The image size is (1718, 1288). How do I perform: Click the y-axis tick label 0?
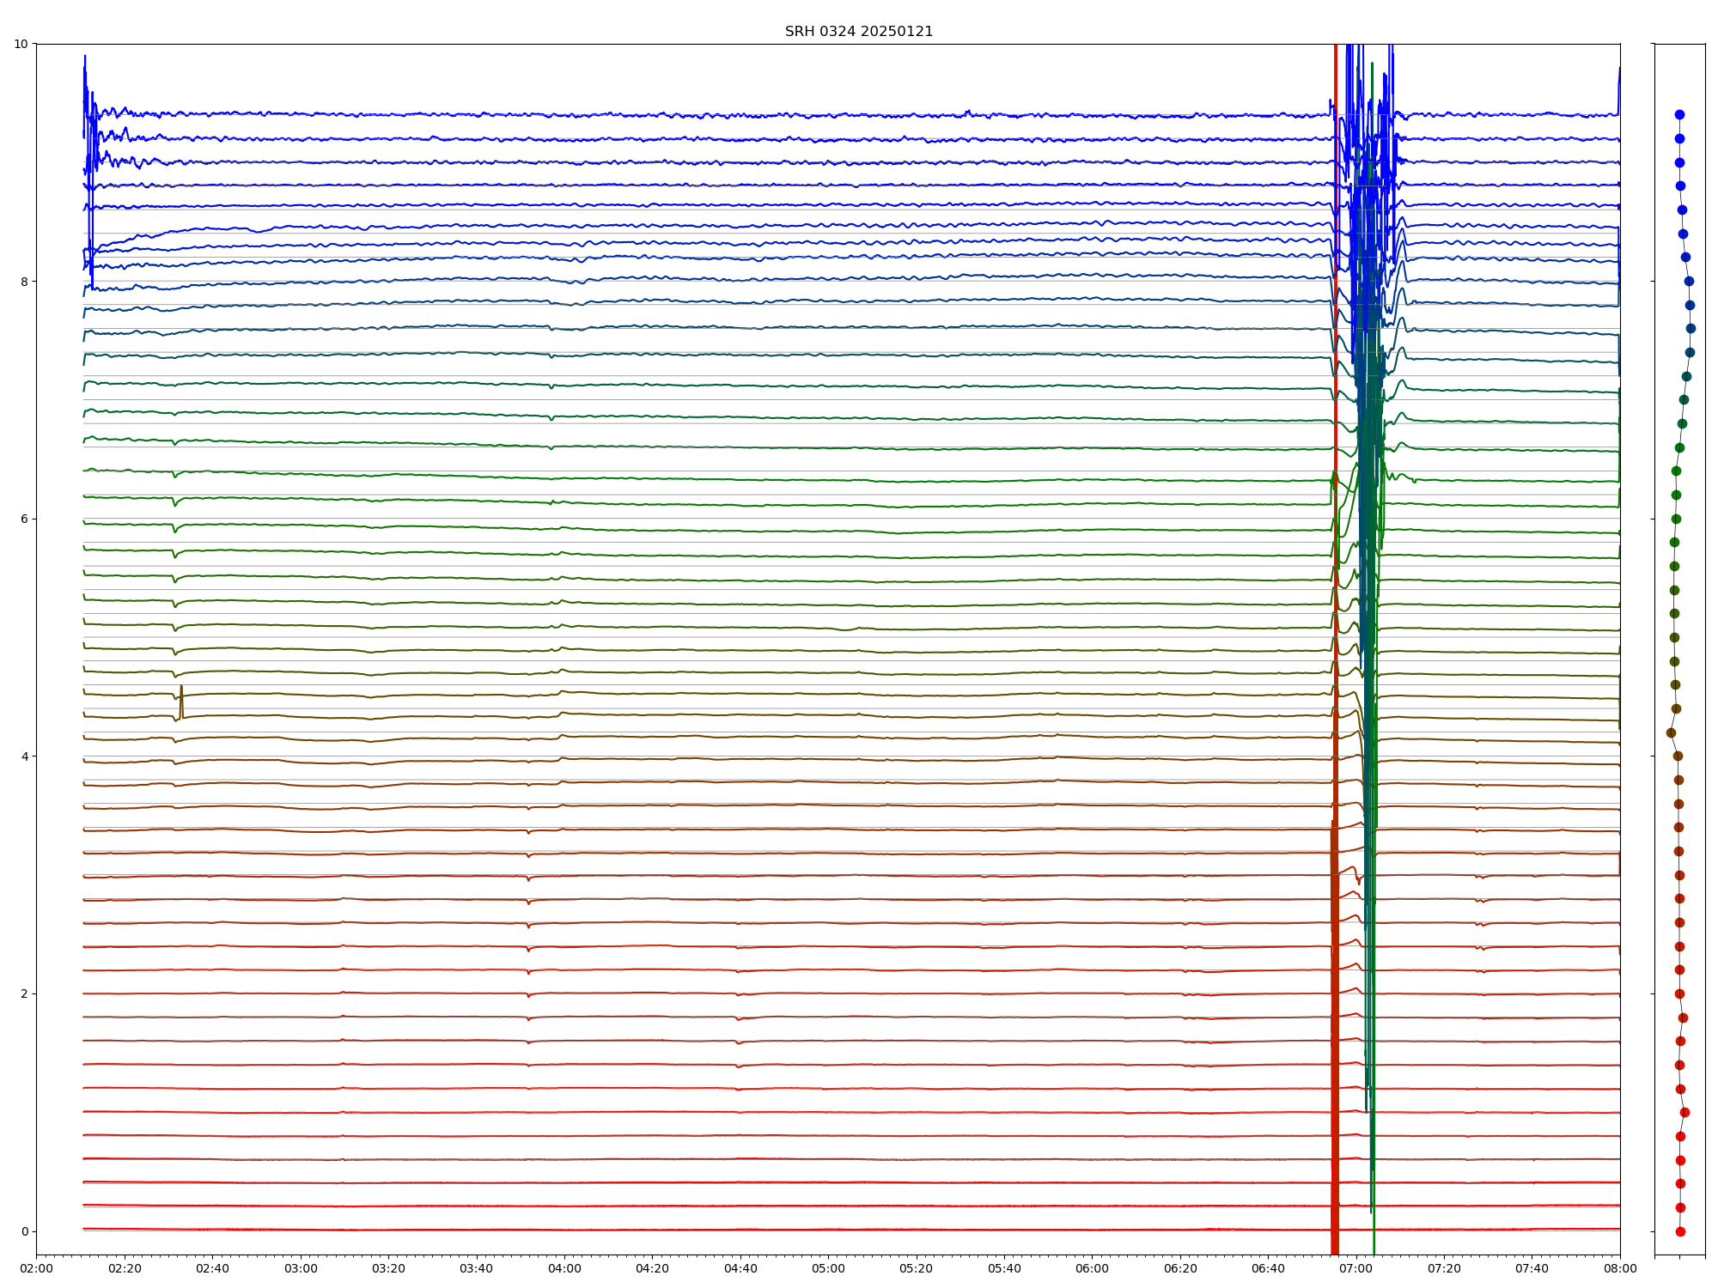click(x=24, y=1231)
